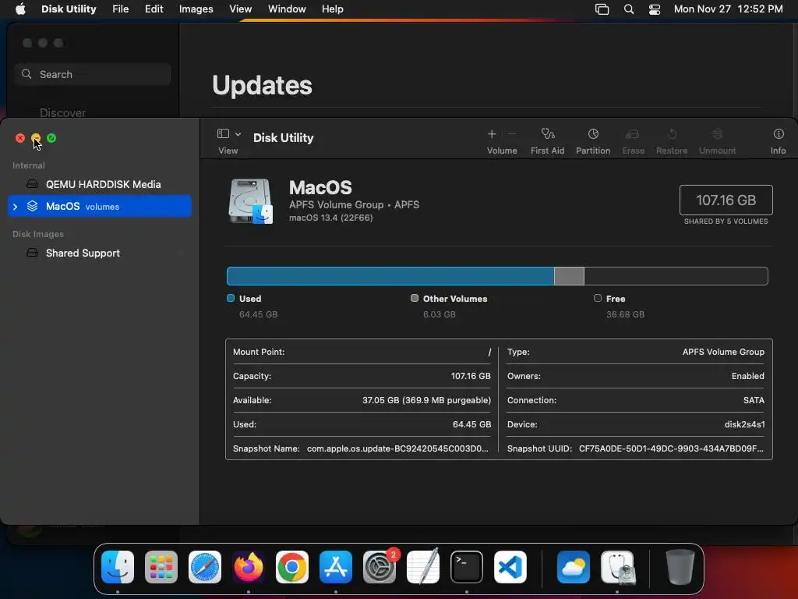Viewport: 798px width, 599px height.
Task: Click the Erase drive icon
Action: pyautogui.click(x=632, y=134)
